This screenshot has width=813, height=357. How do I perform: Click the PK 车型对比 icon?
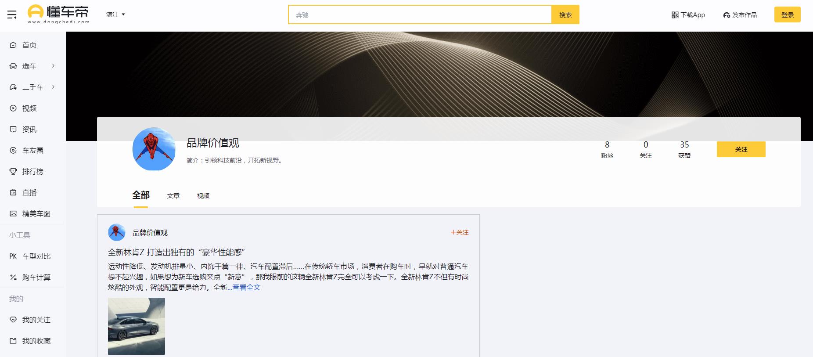13,256
